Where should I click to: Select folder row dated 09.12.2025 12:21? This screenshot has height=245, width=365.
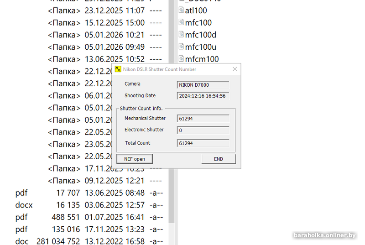tap(105, 181)
